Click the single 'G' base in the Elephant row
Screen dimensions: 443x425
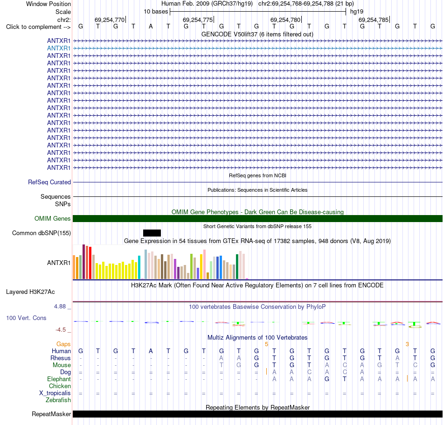pyautogui.click(x=327, y=379)
